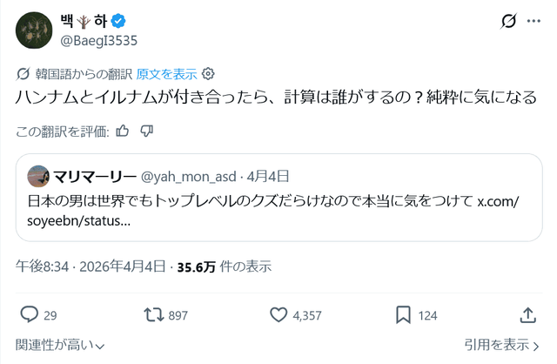This screenshot has width=557, height=364.
Task: Rate the translation with thumbs up
Action: pos(123,131)
